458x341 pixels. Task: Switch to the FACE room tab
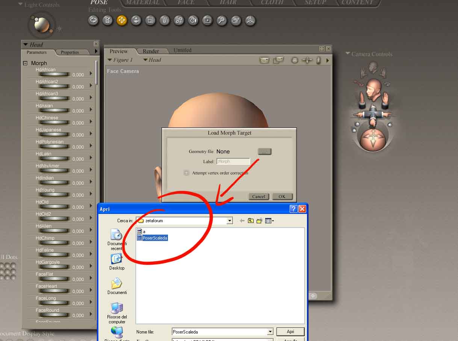tap(186, 3)
